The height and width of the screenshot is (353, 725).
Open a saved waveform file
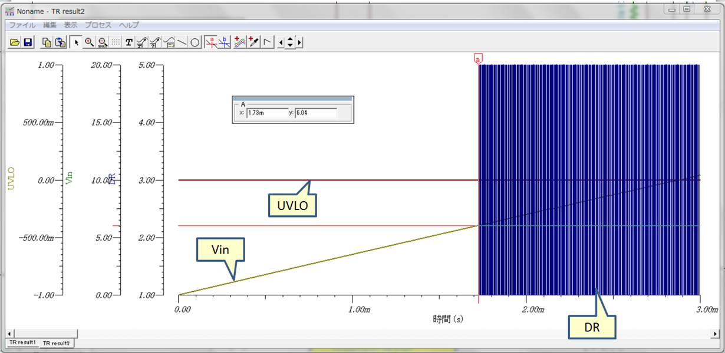point(15,42)
